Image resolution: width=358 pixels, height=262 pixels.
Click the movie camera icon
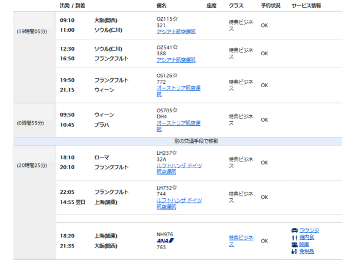(x=295, y=245)
